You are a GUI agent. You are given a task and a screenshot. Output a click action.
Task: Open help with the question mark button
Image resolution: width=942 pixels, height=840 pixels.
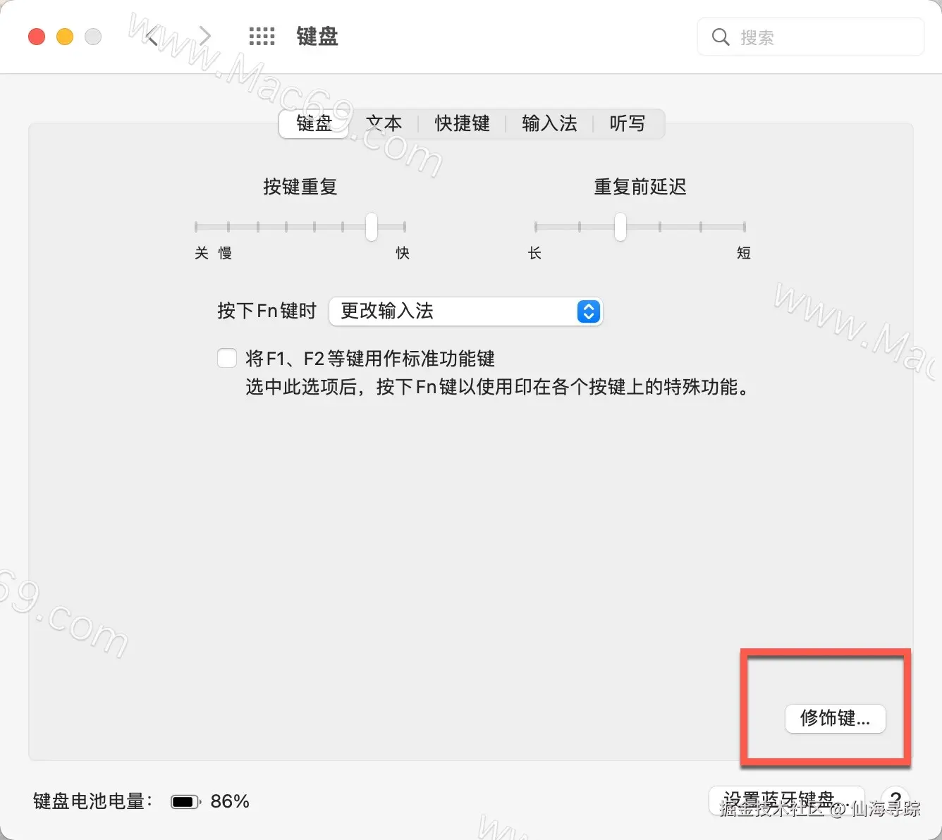[895, 801]
